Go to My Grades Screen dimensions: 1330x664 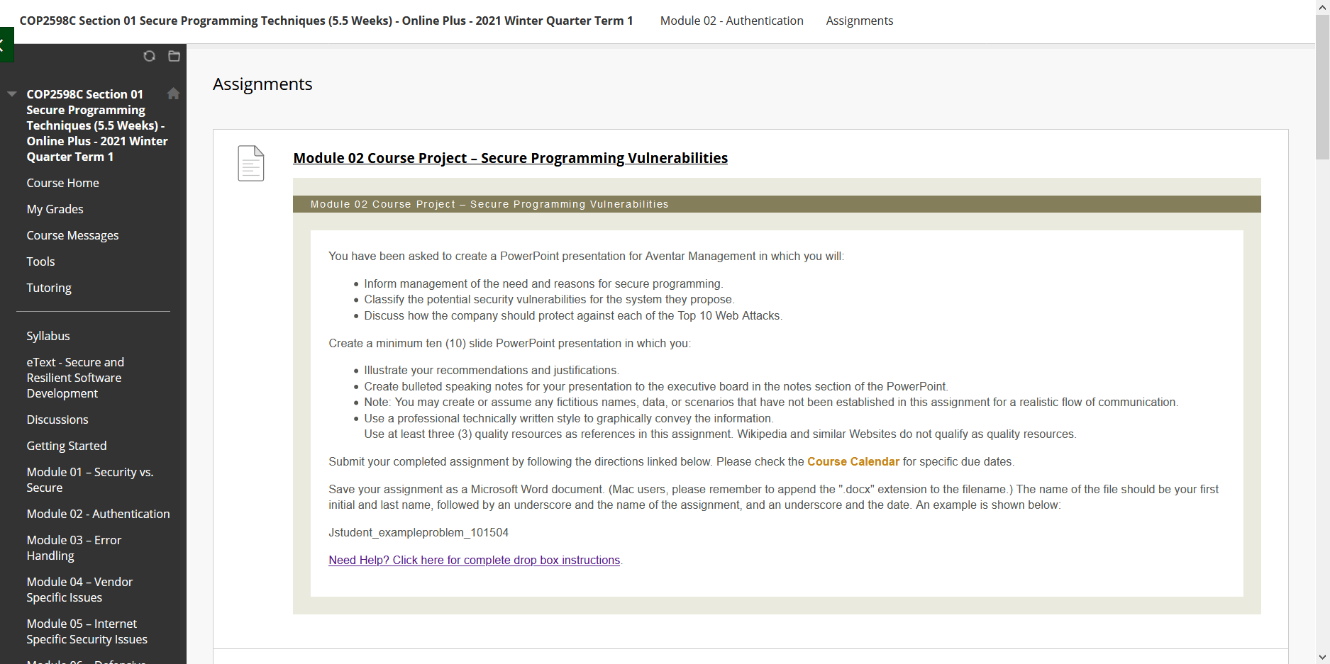pos(55,209)
